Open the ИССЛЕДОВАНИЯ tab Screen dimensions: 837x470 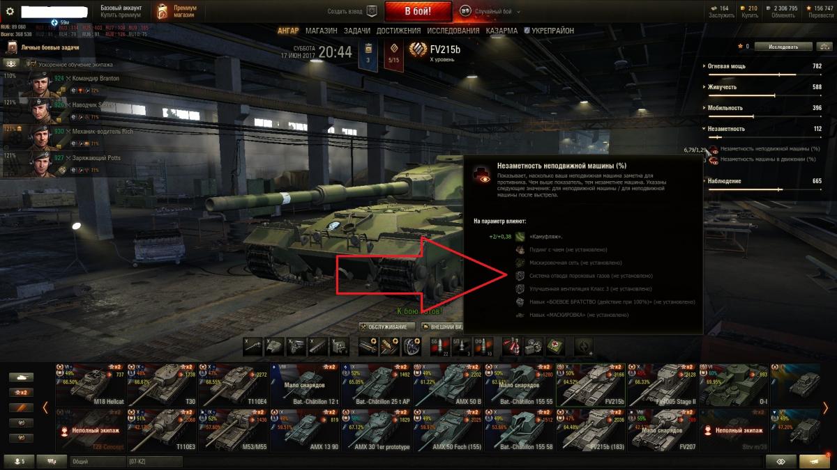(453, 31)
